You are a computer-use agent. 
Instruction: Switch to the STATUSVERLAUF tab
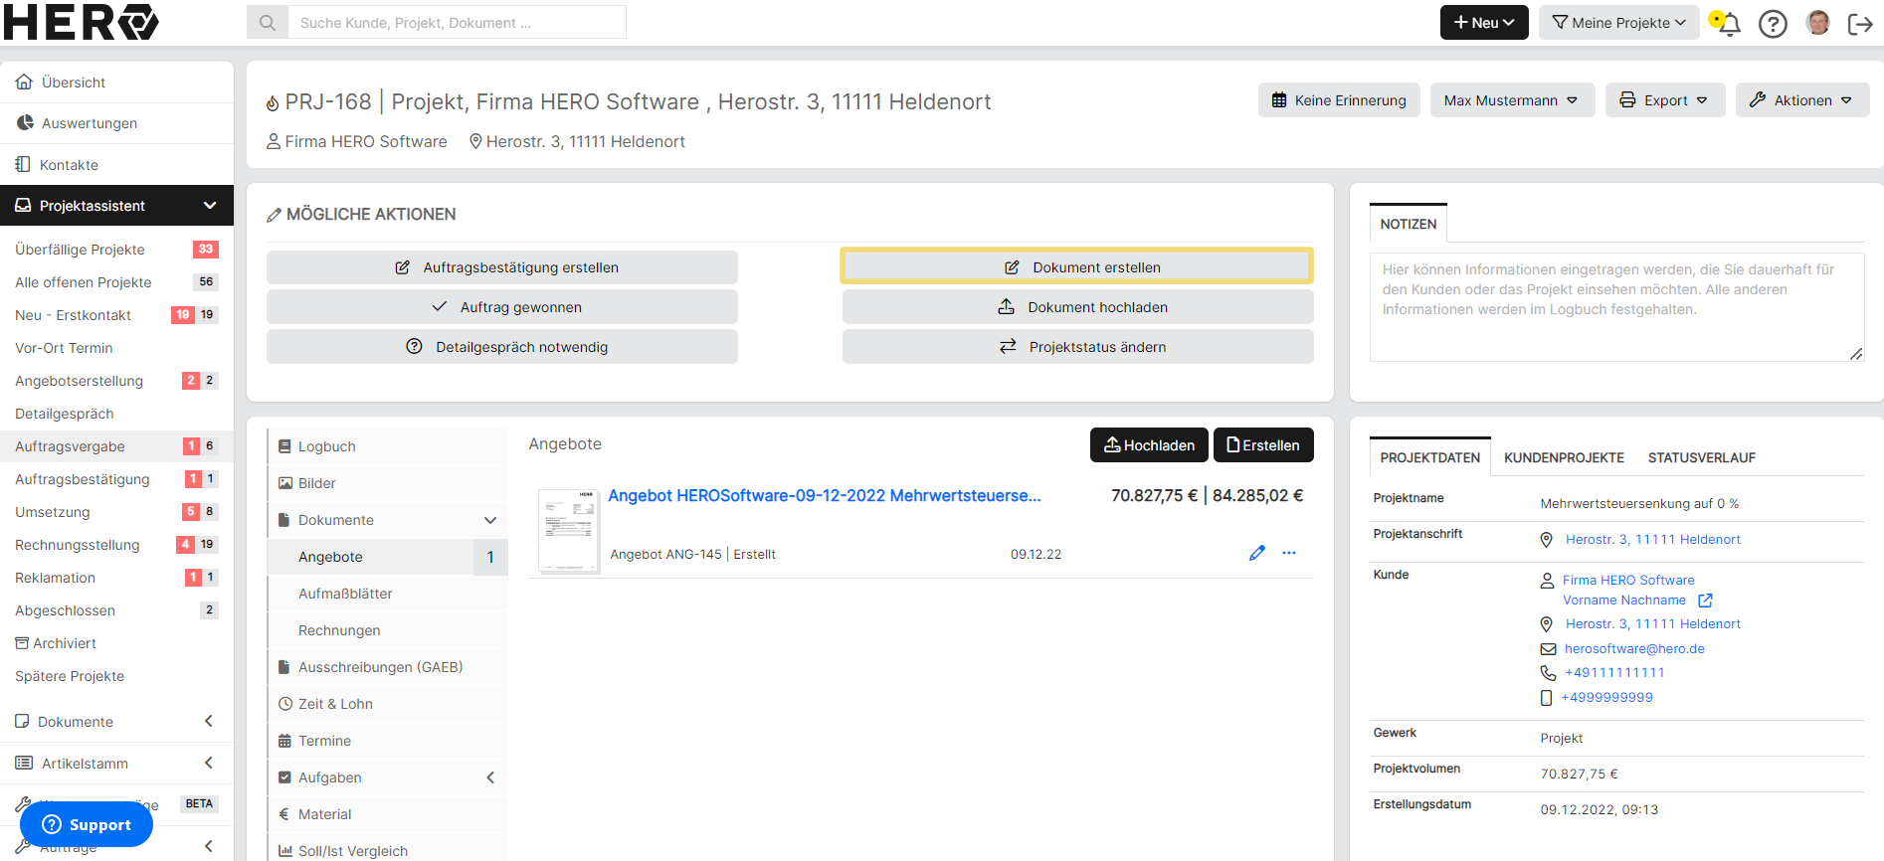pos(1701,457)
